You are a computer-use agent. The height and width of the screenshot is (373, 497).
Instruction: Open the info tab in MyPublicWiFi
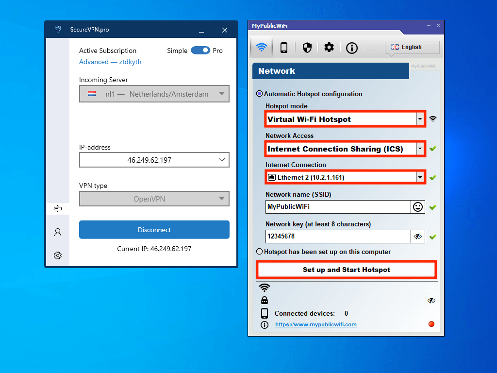click(351, 48)
